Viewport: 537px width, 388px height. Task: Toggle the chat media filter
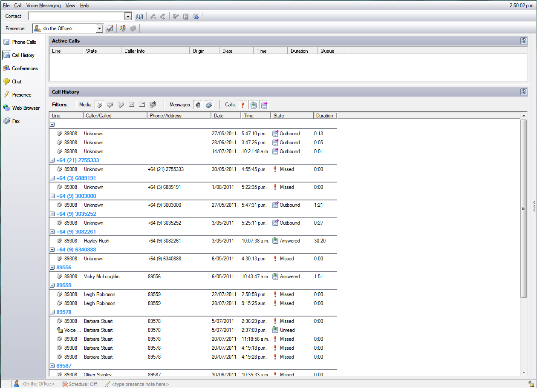point(121,105)
